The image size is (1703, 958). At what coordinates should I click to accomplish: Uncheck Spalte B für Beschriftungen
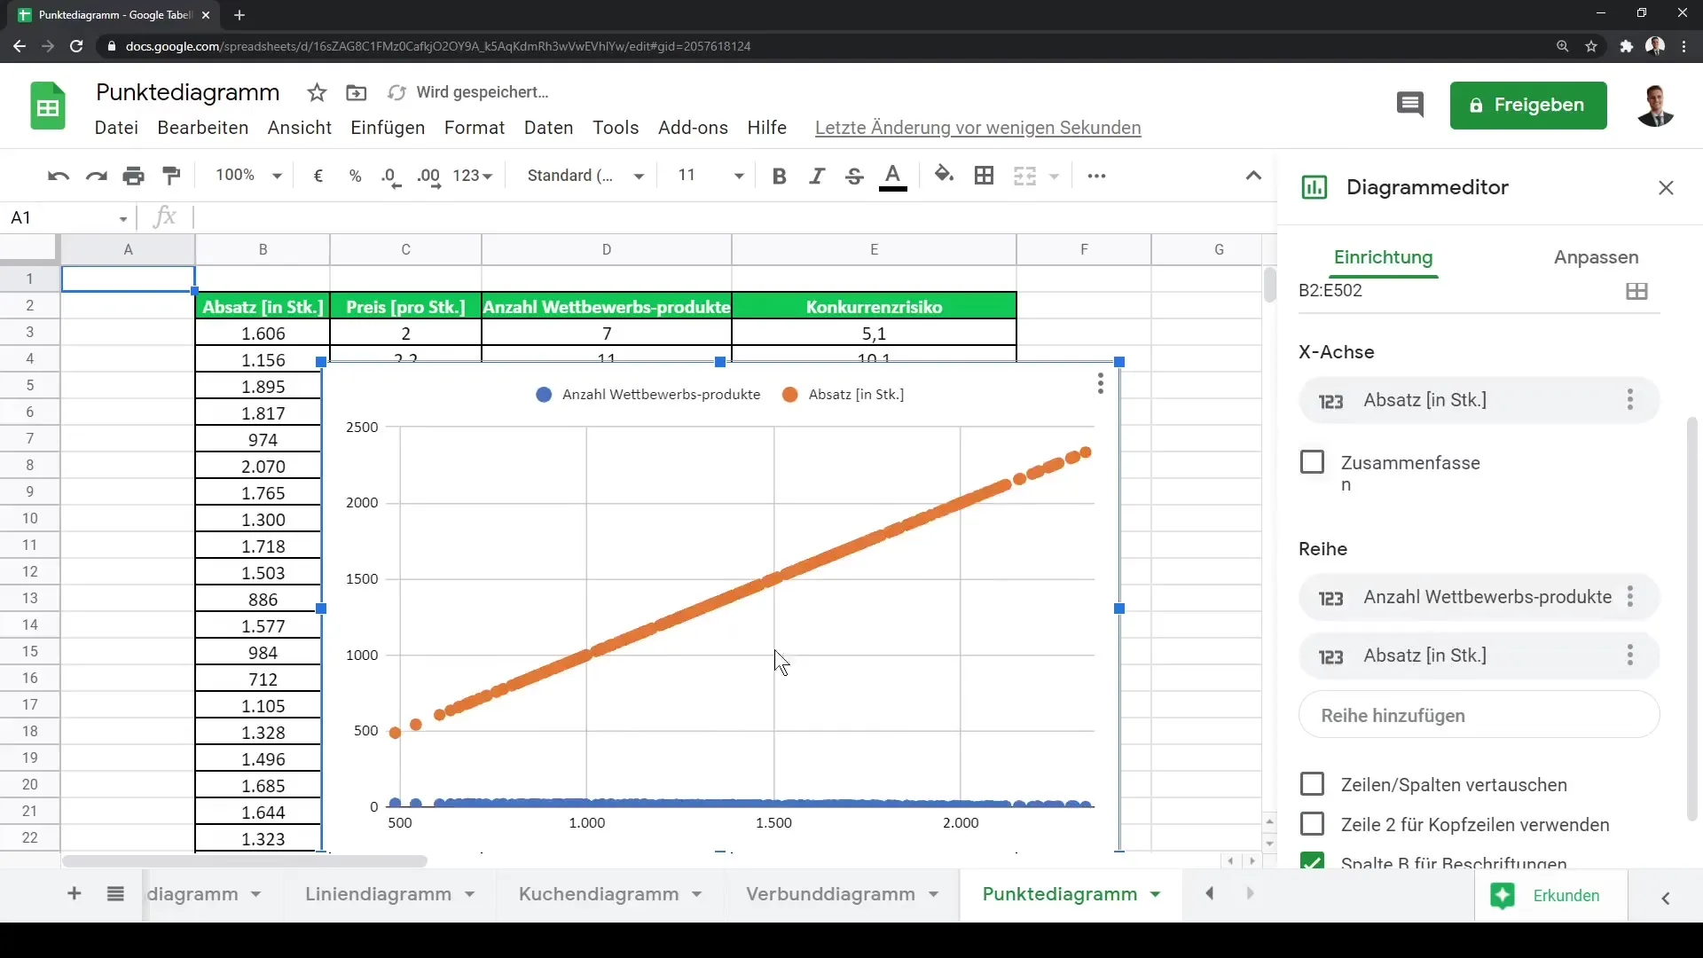(x=1312, y=861)
